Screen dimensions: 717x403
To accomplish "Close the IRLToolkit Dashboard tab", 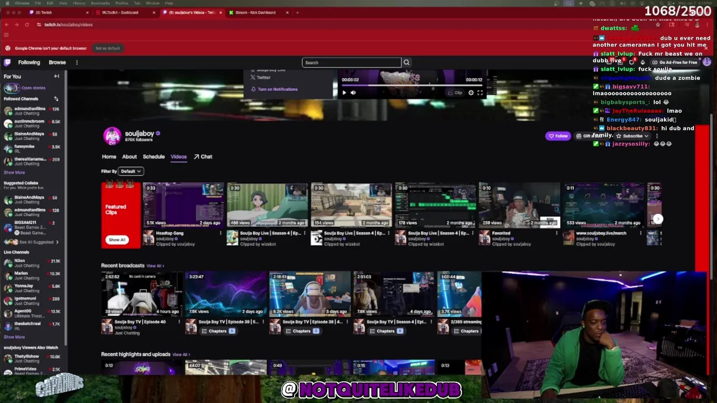I will pos(154,12).
